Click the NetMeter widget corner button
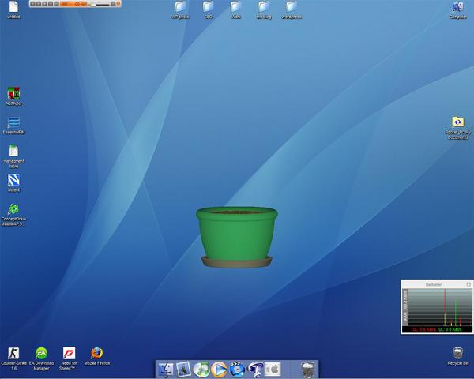The height and width of the screenshot is (379, 474). (468, 284)
